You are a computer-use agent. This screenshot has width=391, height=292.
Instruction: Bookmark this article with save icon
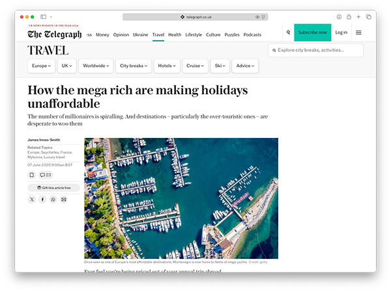coord(32,175)
